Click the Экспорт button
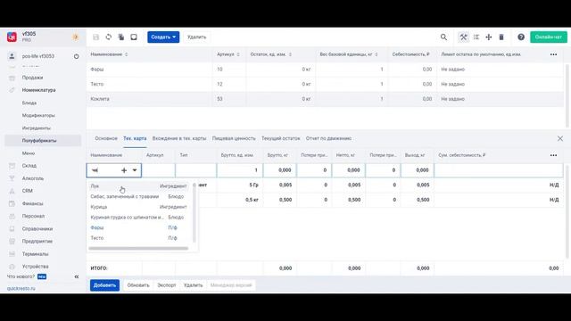The image size is (571, 321). pos(167,285)
